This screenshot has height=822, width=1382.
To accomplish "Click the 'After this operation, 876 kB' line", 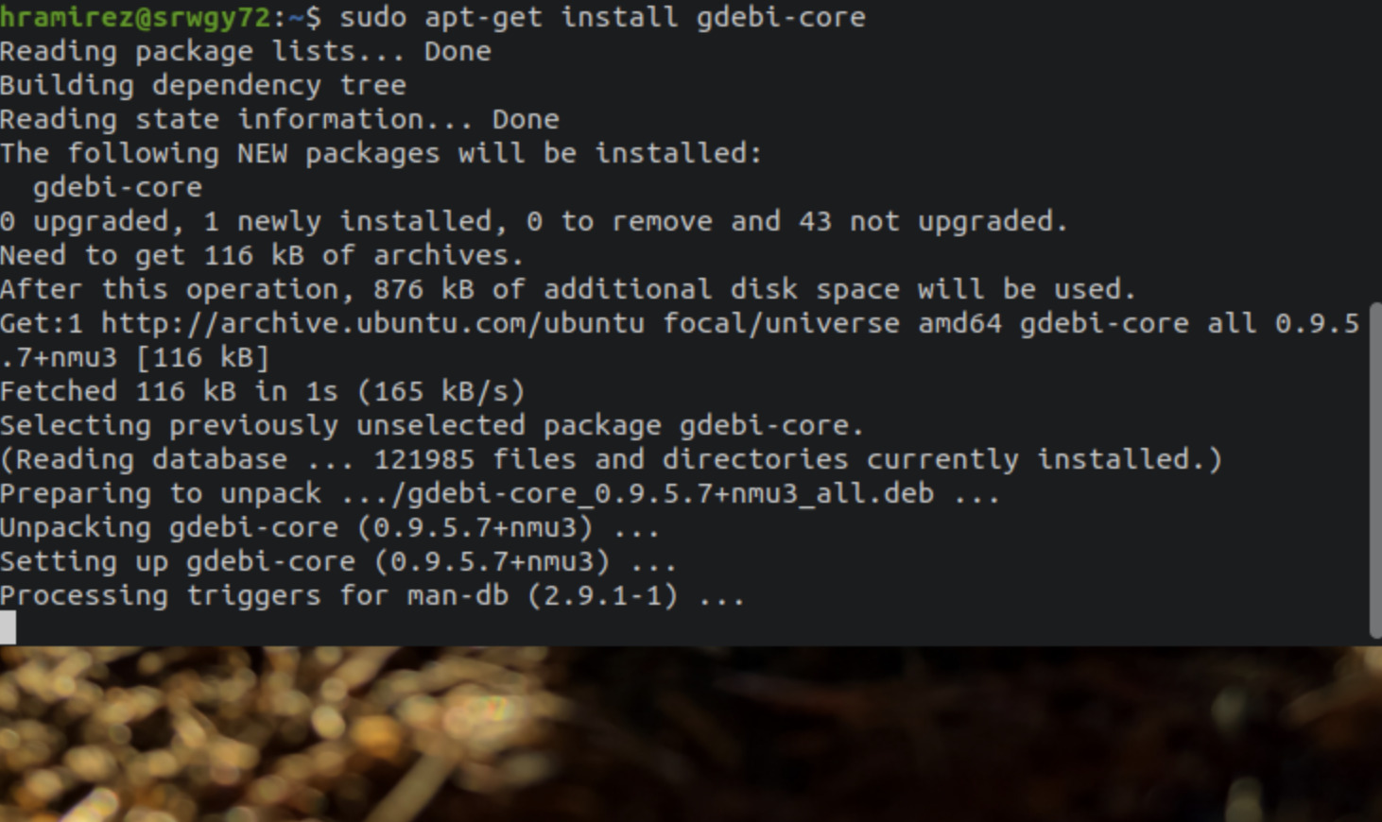I will click(567, 290).
